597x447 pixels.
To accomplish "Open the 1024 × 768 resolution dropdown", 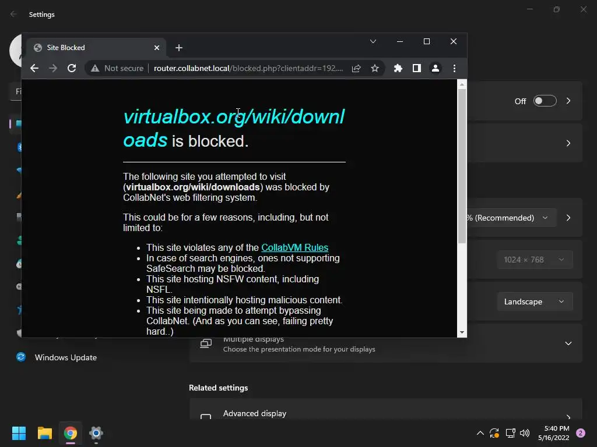I will [535, 260].
